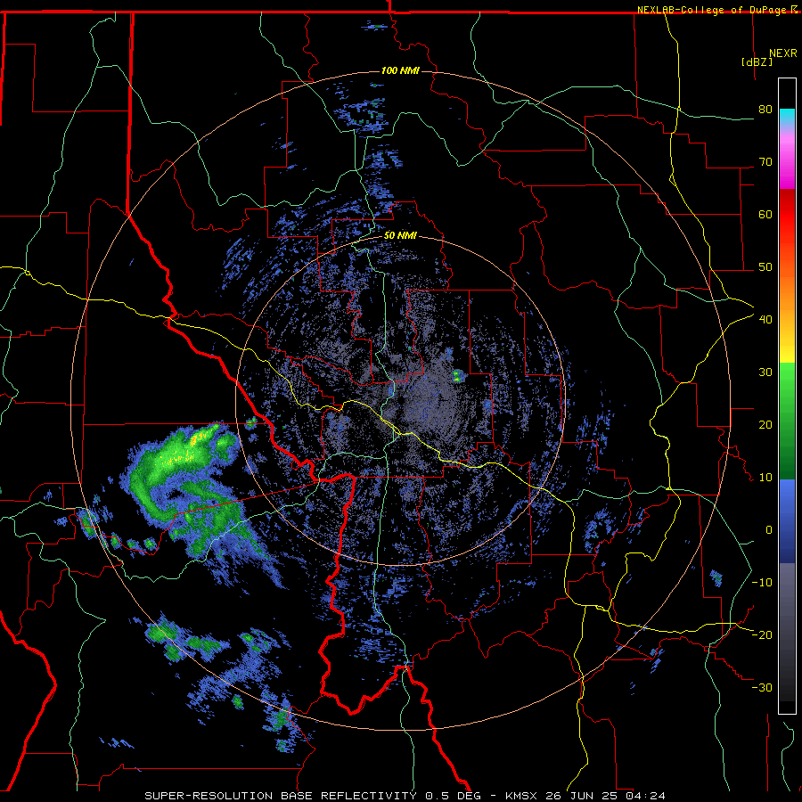Image resolution: width=802 pixels, height=802 pixels.
Task: Pick the blue segment of the color bar
Action: [x=787, y=521]
